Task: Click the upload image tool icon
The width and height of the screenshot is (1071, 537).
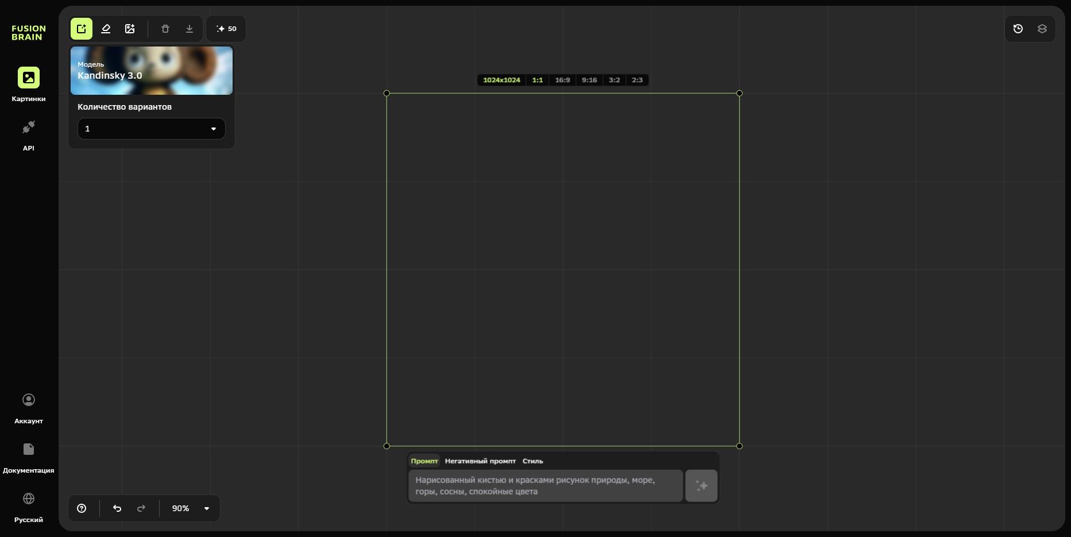Action: pos(130,29)
